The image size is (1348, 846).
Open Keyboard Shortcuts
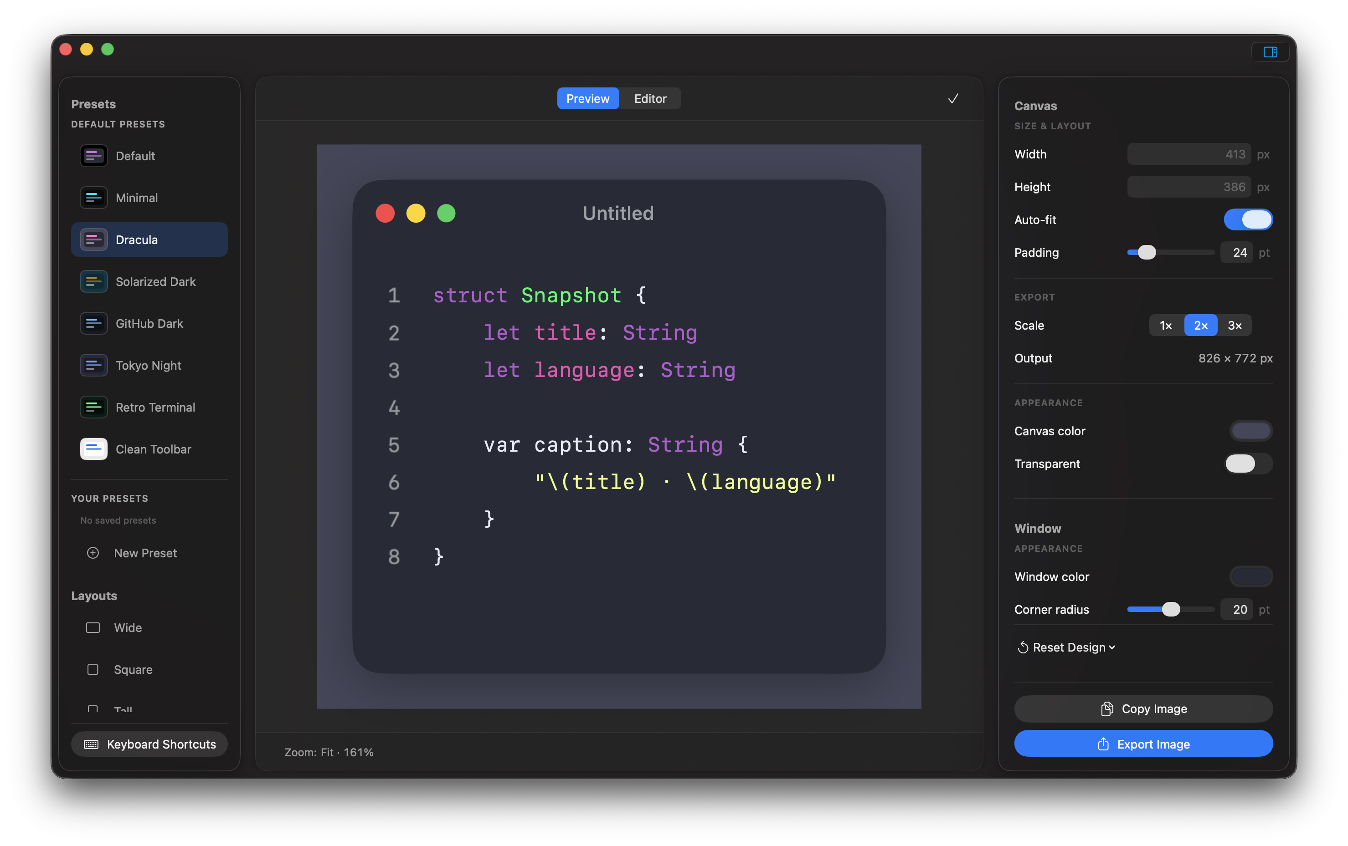[x=149, y=744]
